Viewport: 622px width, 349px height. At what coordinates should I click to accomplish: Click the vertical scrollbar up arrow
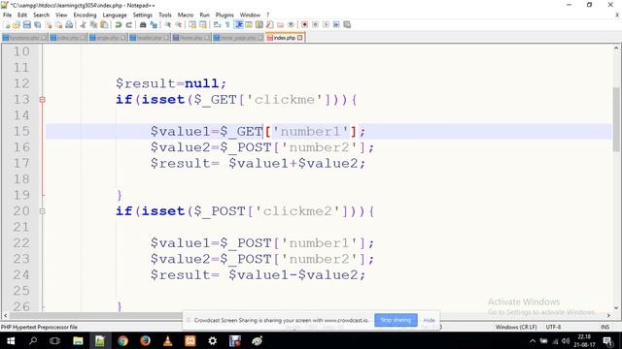tap(616, 48)
